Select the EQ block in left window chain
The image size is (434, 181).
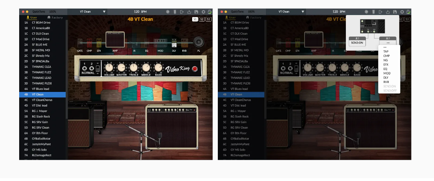click(x=147, y=43)
